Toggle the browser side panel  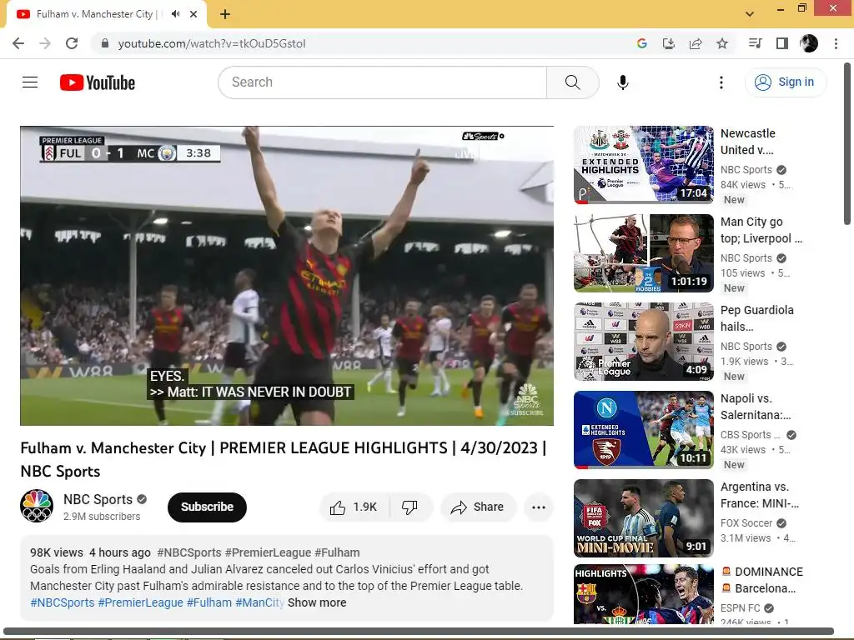[x=782, y=43]
